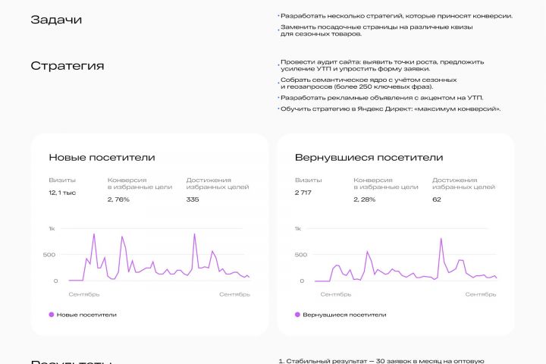546x364 pixels.
Task: Click the 335 goal achievements value
Action: 193,199
